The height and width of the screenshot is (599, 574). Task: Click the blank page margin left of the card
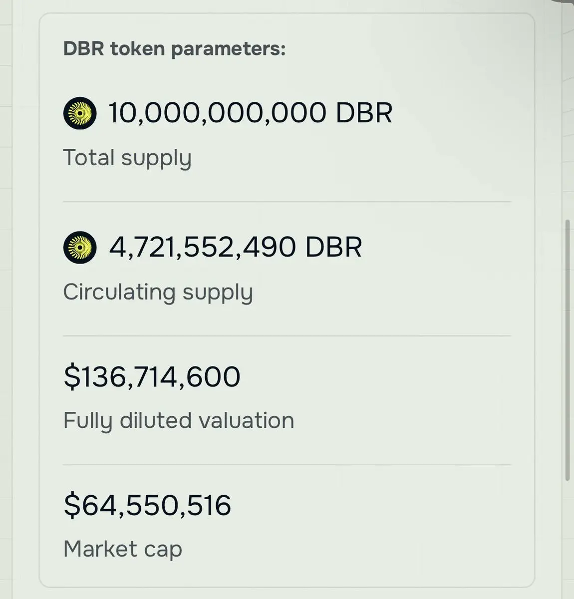coord(19,299)
